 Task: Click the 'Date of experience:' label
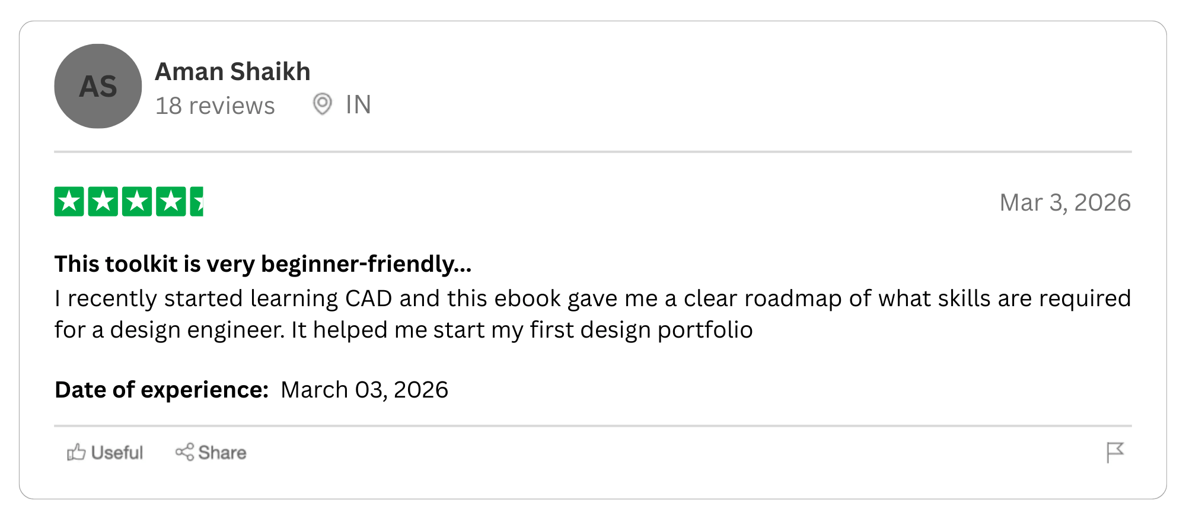[161, 390]
